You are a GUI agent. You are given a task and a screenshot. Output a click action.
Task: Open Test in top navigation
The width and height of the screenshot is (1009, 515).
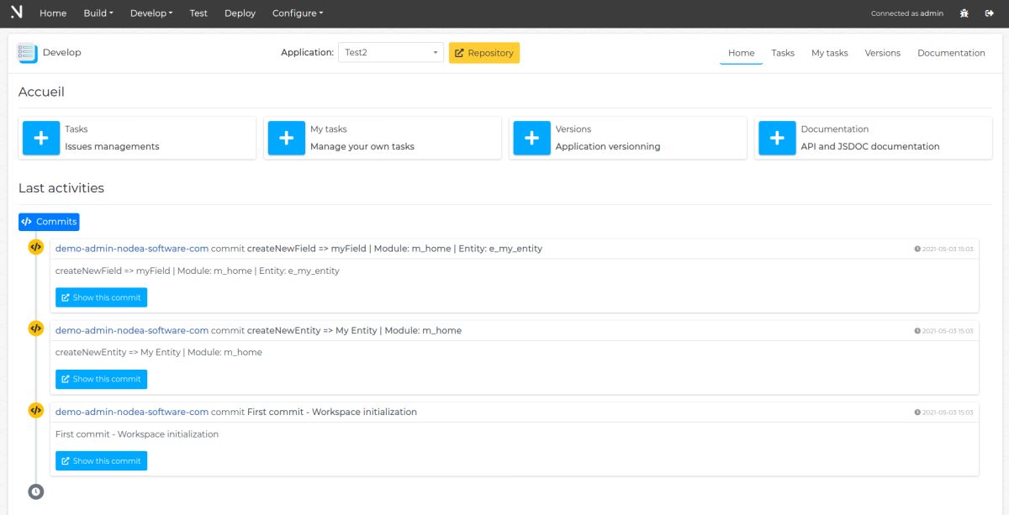(198, 13)
